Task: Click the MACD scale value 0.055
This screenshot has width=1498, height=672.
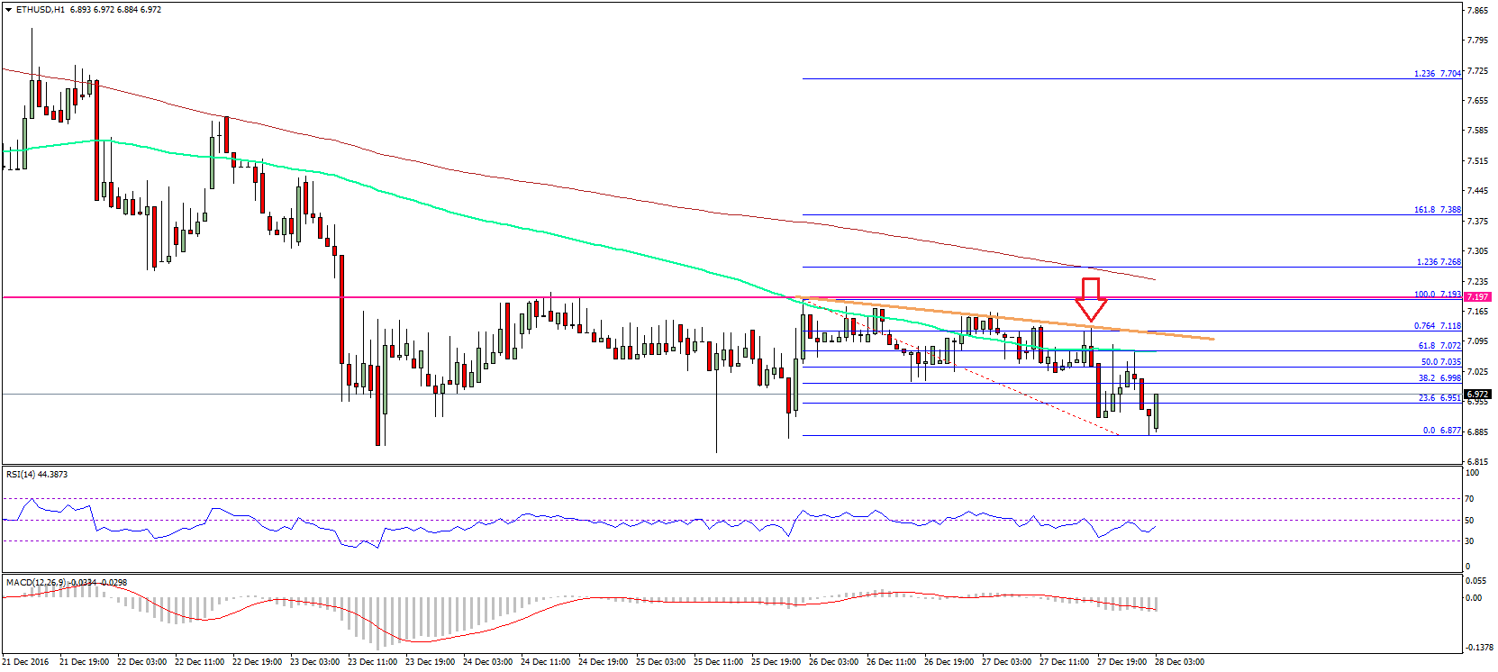Action: click(1475, 580)
